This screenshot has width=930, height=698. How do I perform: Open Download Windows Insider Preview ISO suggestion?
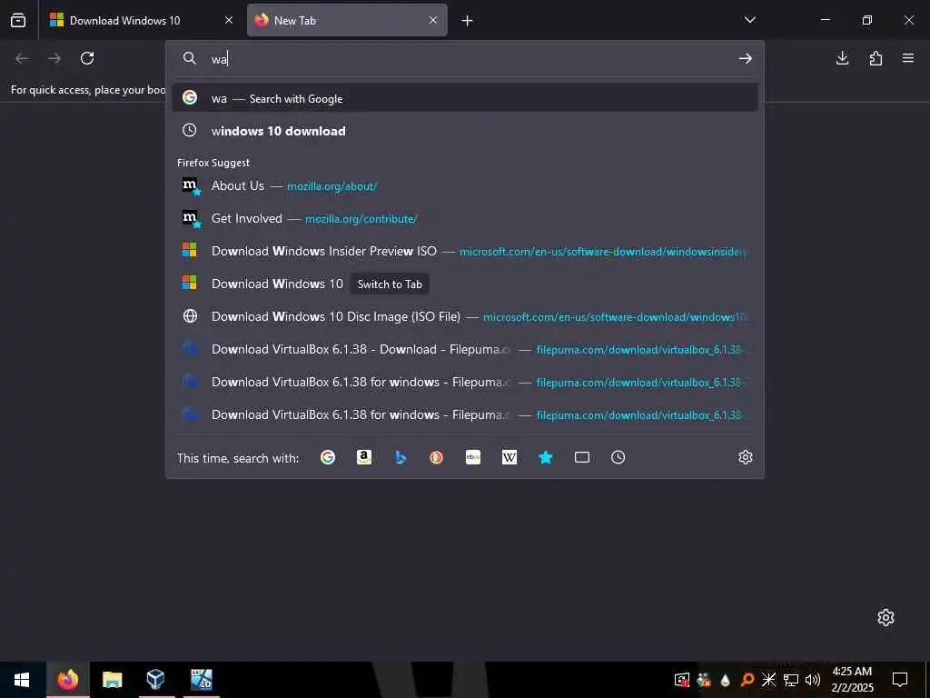465,251
